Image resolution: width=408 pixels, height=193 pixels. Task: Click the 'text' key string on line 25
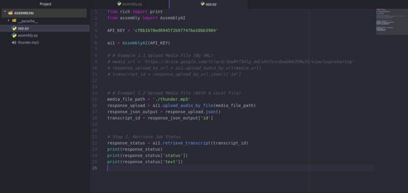tap(170, 162)
